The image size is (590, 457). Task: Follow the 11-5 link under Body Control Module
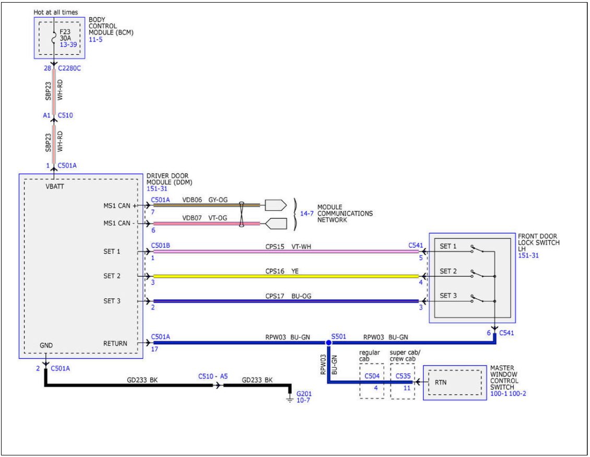[96, 39]
